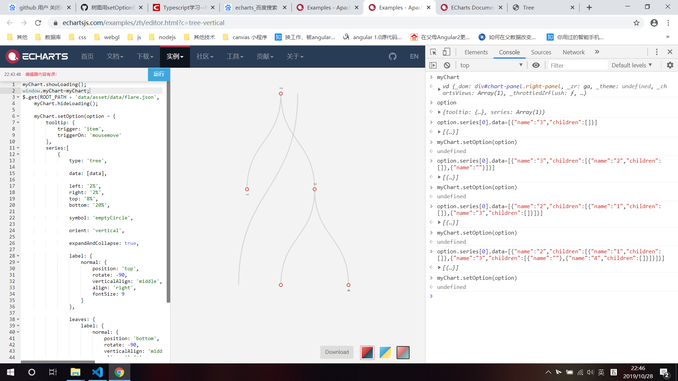The height and width of the screenshot is (381, 678).
Task: View site info lock icon
Action: [55, 23]
